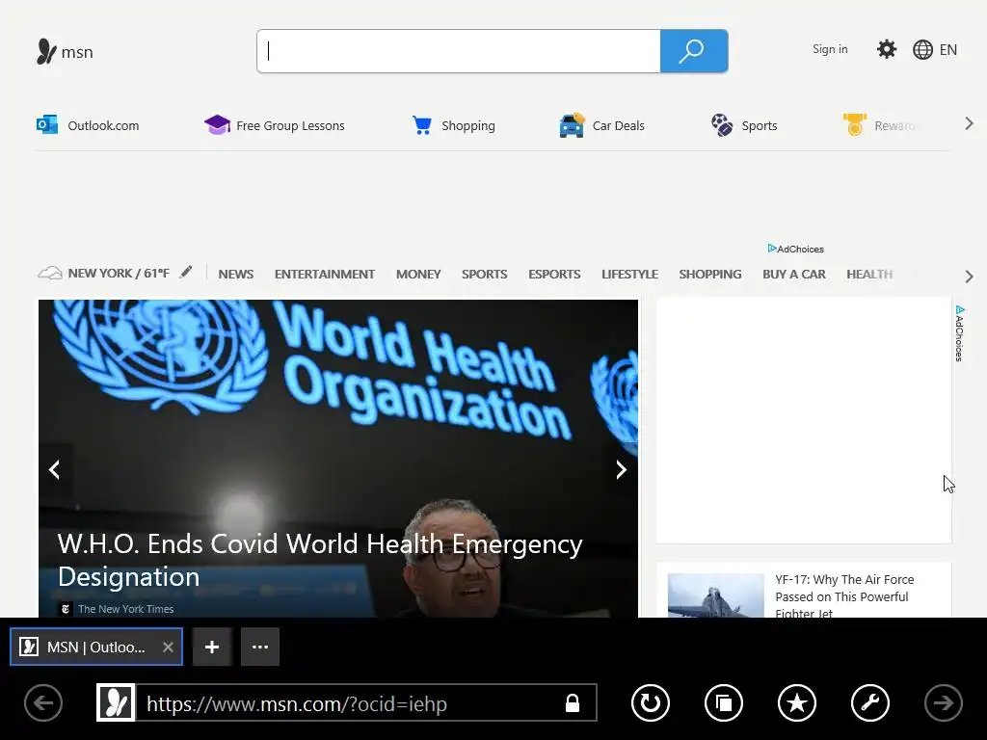
Task: Open the NEWS category
Action: click(x=236, y=275)
